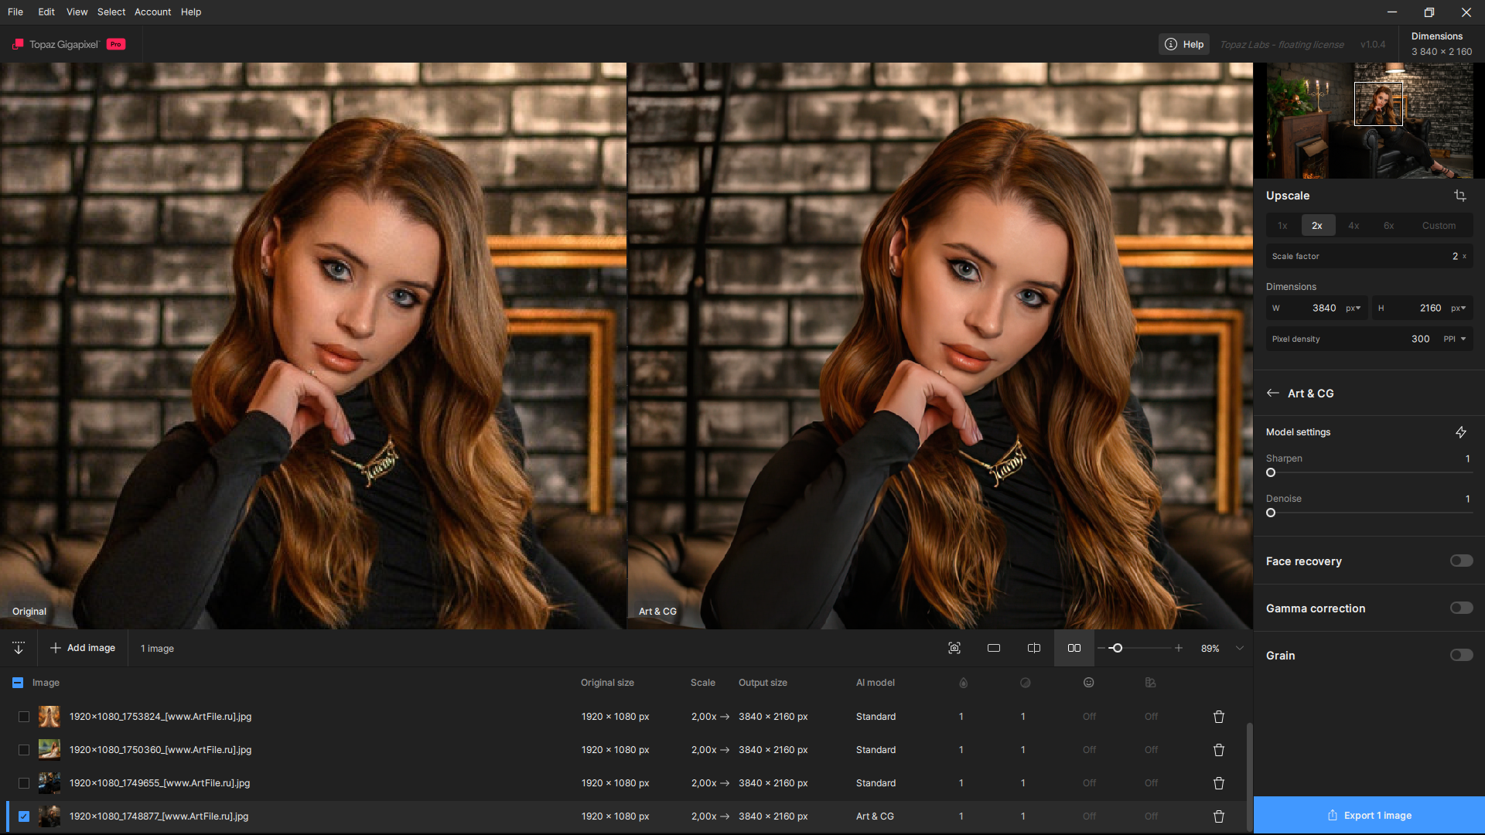Switch to split comparison view
The image size is (1485, 835).
pos(1033,648)
